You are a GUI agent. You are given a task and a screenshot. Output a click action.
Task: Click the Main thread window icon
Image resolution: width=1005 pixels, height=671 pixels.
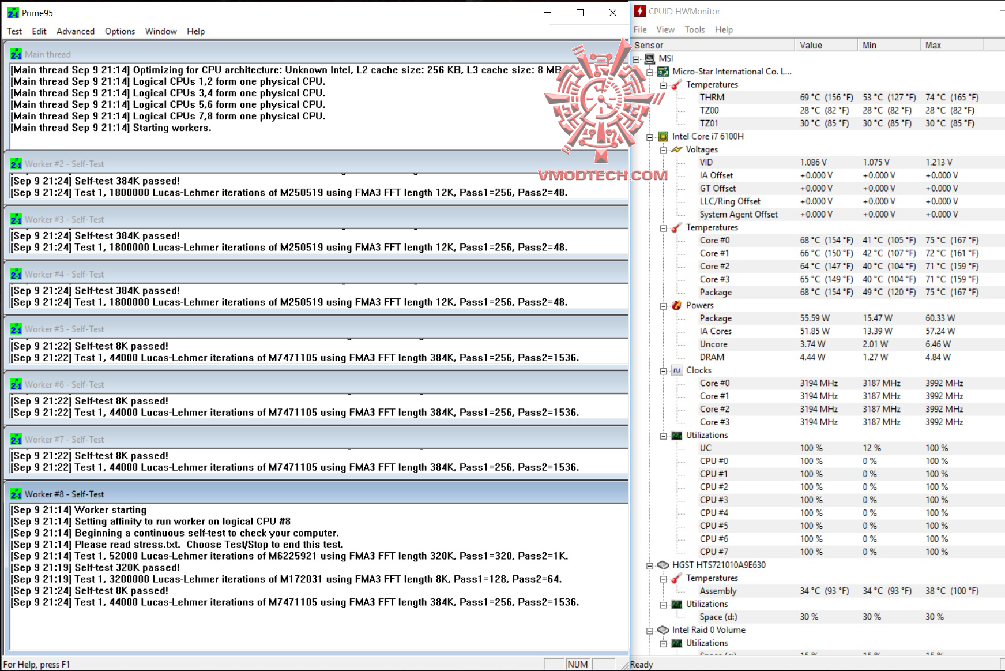(x=16, y=54)
